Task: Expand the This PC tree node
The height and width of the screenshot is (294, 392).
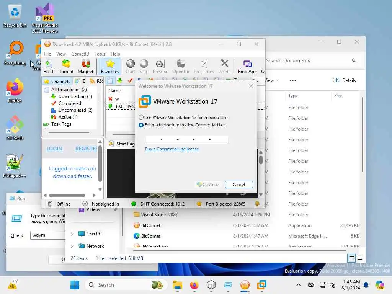Action: click(72, 234)
